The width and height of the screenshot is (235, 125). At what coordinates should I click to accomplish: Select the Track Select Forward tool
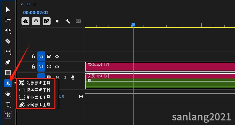(8, 20)
